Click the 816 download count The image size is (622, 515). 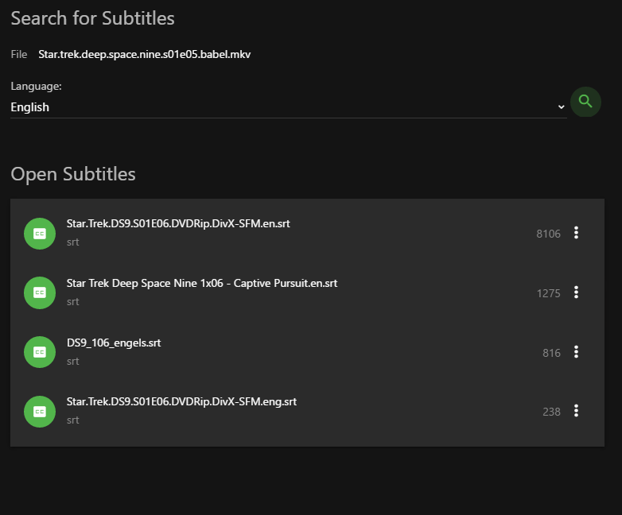[x=551, y=353]
